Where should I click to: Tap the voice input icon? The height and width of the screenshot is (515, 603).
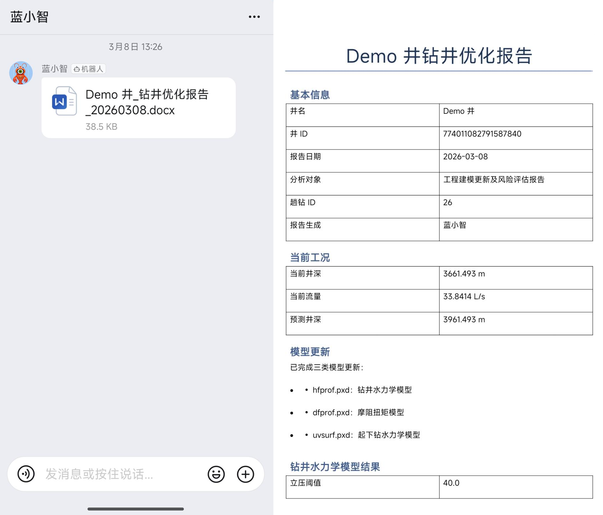pyautogui.click(x=26, y=474)
